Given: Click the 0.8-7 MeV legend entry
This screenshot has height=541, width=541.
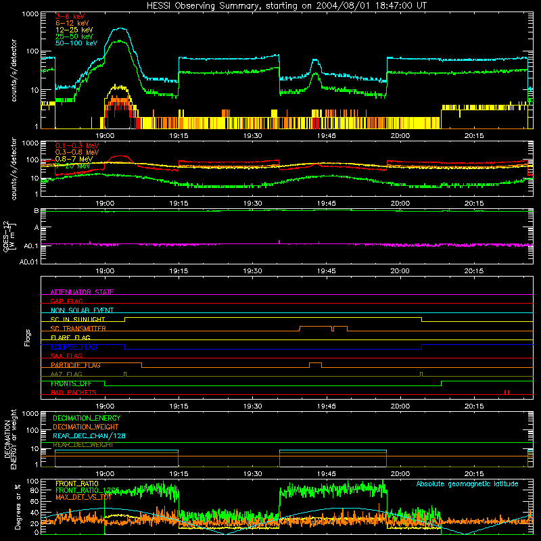Looking at the screenshot, I should point(74,159).
